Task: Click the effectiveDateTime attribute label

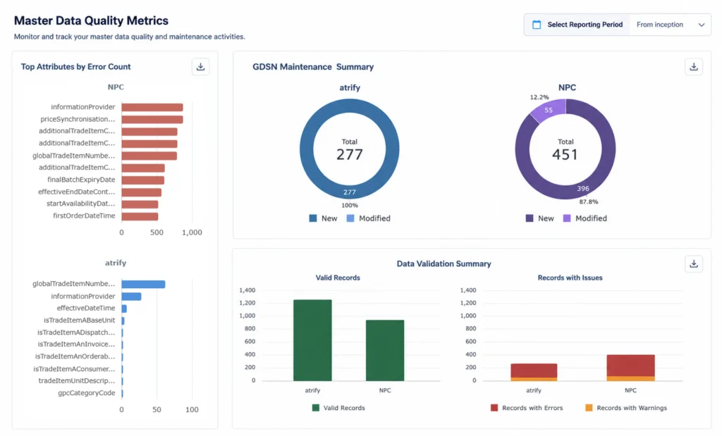Action: (x=85, y=308)
